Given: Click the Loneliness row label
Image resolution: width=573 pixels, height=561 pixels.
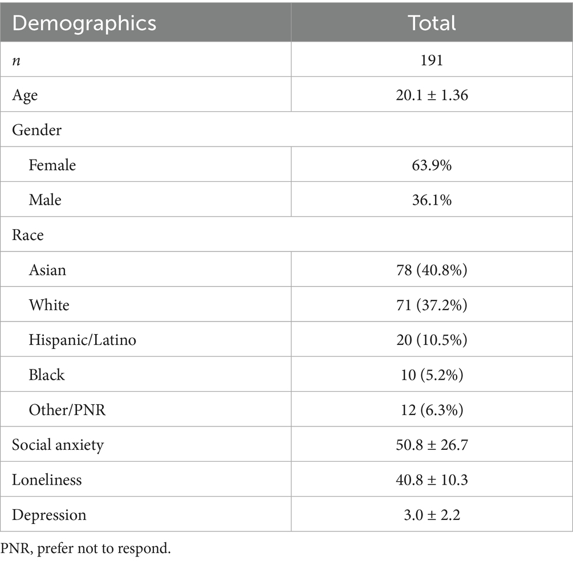Looking at the screenshot, I should point(47,479).
